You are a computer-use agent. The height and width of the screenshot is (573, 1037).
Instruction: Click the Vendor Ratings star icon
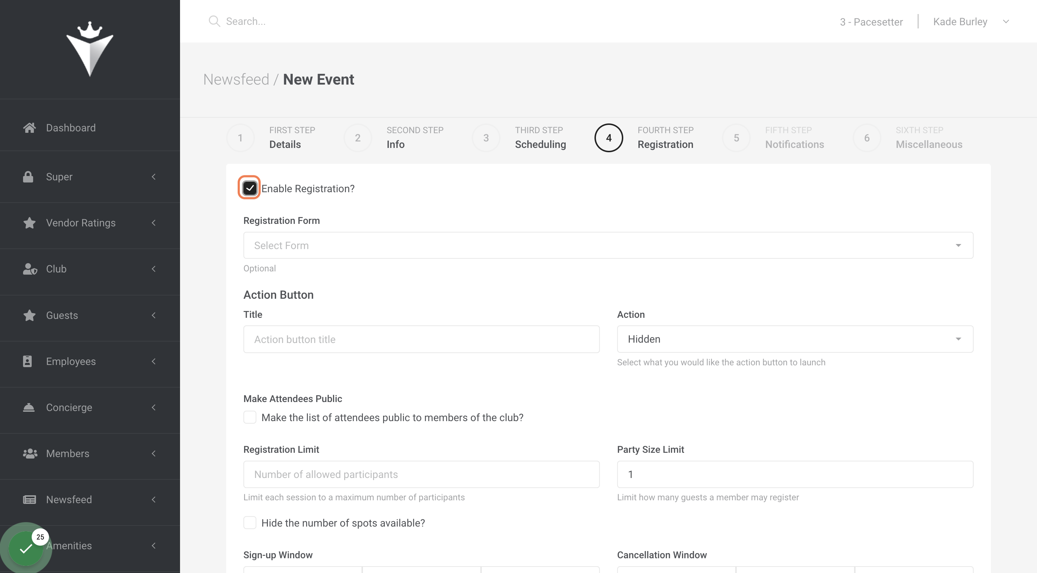[29, 222]
